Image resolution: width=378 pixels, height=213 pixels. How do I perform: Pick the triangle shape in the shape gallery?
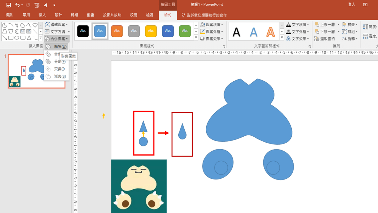[29, 38]
